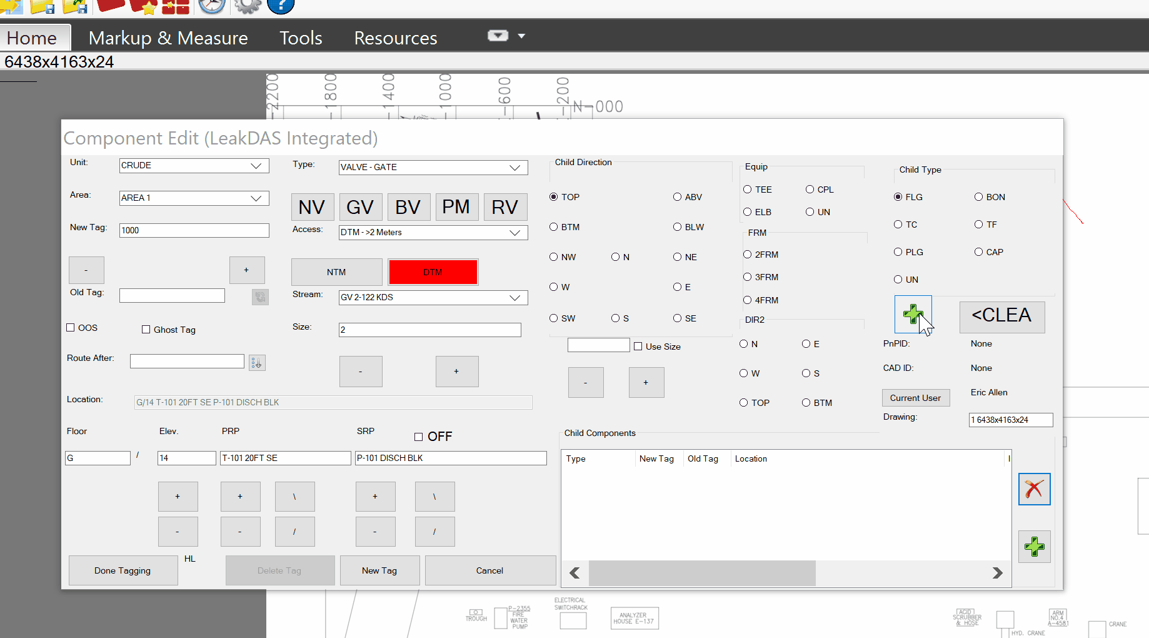Click the PM type shortcut button
1149x638 pixels.
click(456, 207)
